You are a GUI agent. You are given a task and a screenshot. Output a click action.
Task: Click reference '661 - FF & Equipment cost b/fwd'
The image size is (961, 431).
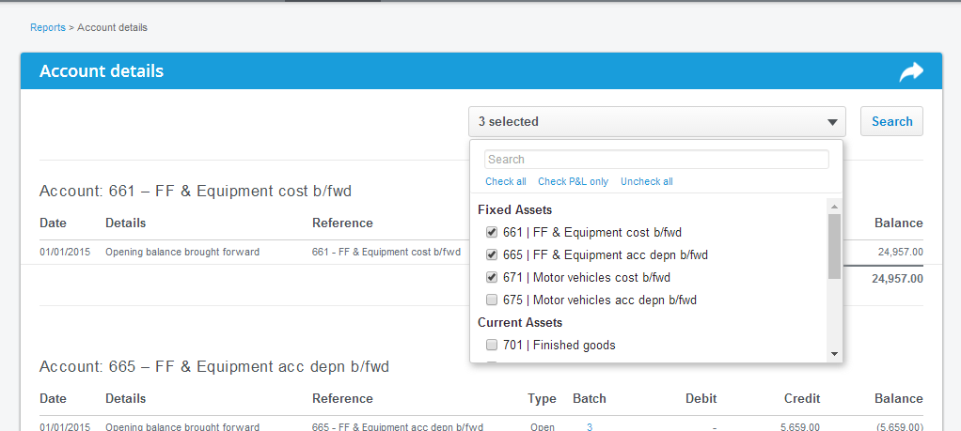point(386,252)
